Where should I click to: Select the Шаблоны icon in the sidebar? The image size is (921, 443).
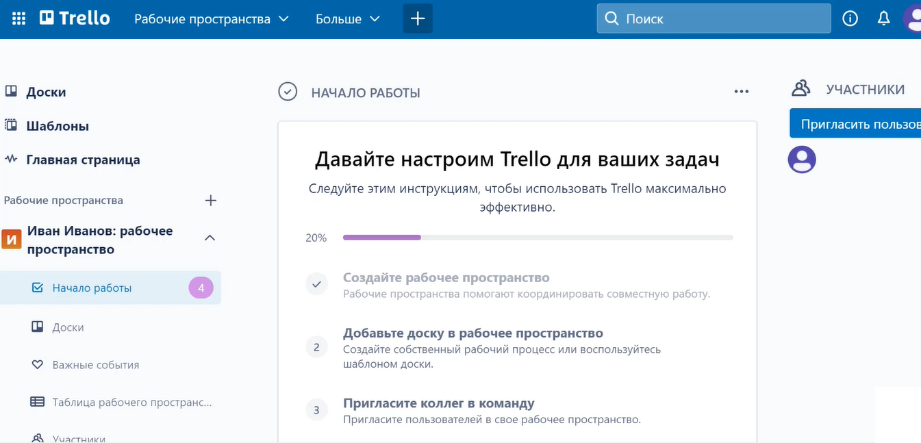(x=12, y=126)
